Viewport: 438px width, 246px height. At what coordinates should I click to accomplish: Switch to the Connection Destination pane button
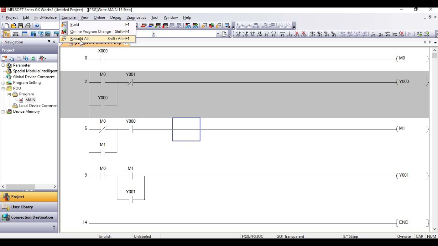coord(29,217)
